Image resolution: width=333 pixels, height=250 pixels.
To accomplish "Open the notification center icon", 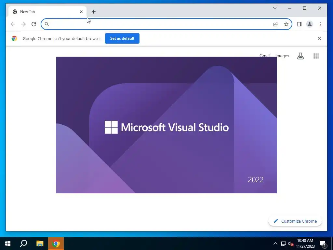I will click(x=323, y=244).
